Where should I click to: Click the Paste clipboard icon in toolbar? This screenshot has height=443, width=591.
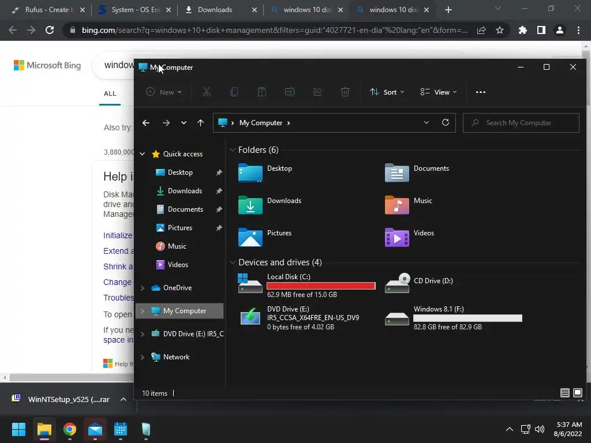[262, 92]
